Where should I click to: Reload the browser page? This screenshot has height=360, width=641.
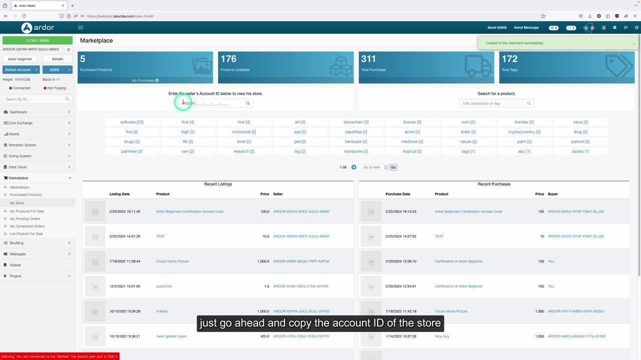click(24, 16)
